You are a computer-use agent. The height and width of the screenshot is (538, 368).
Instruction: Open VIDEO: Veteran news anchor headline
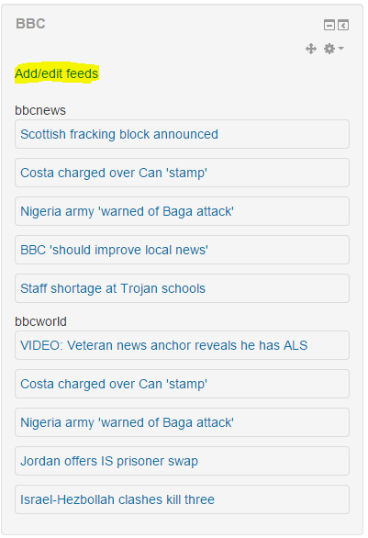(164, 345)
